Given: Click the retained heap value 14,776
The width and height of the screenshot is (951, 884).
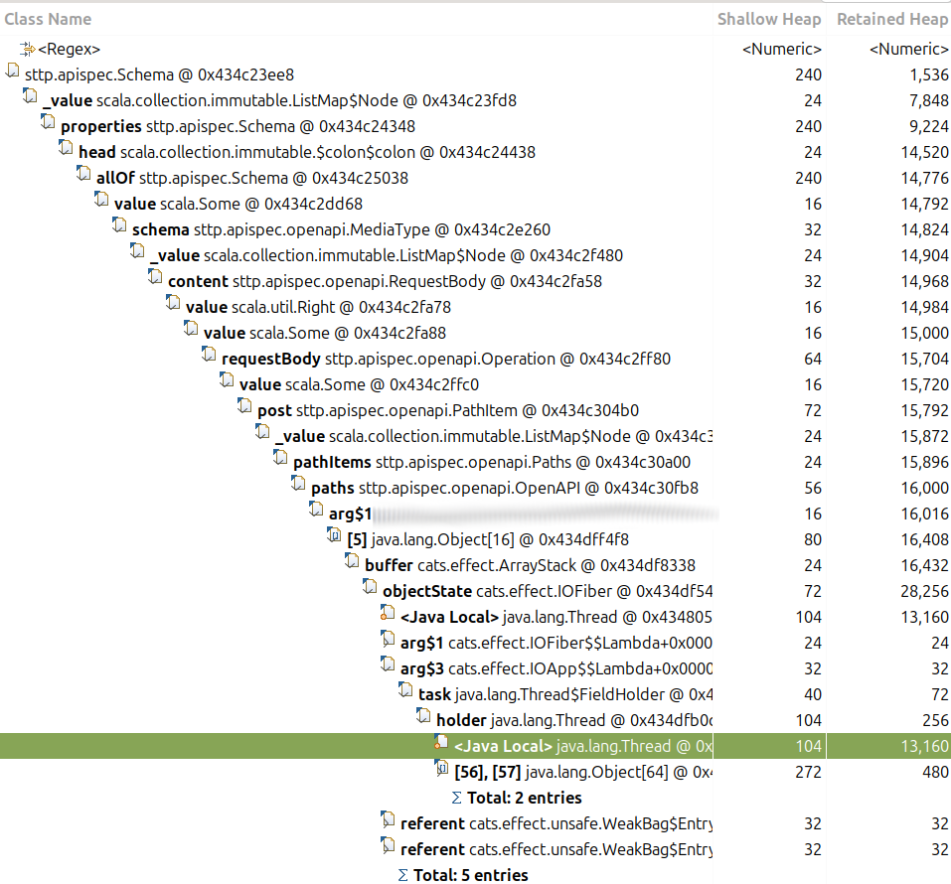Looking at the screenshot, I should [x=924, y=178].
